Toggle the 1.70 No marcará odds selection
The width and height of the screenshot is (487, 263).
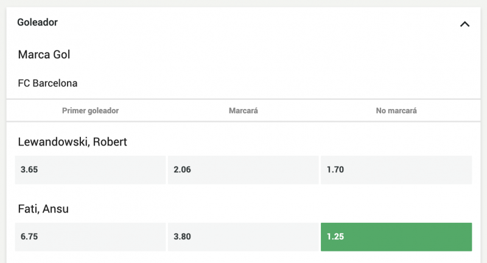(x=396, y=170)
